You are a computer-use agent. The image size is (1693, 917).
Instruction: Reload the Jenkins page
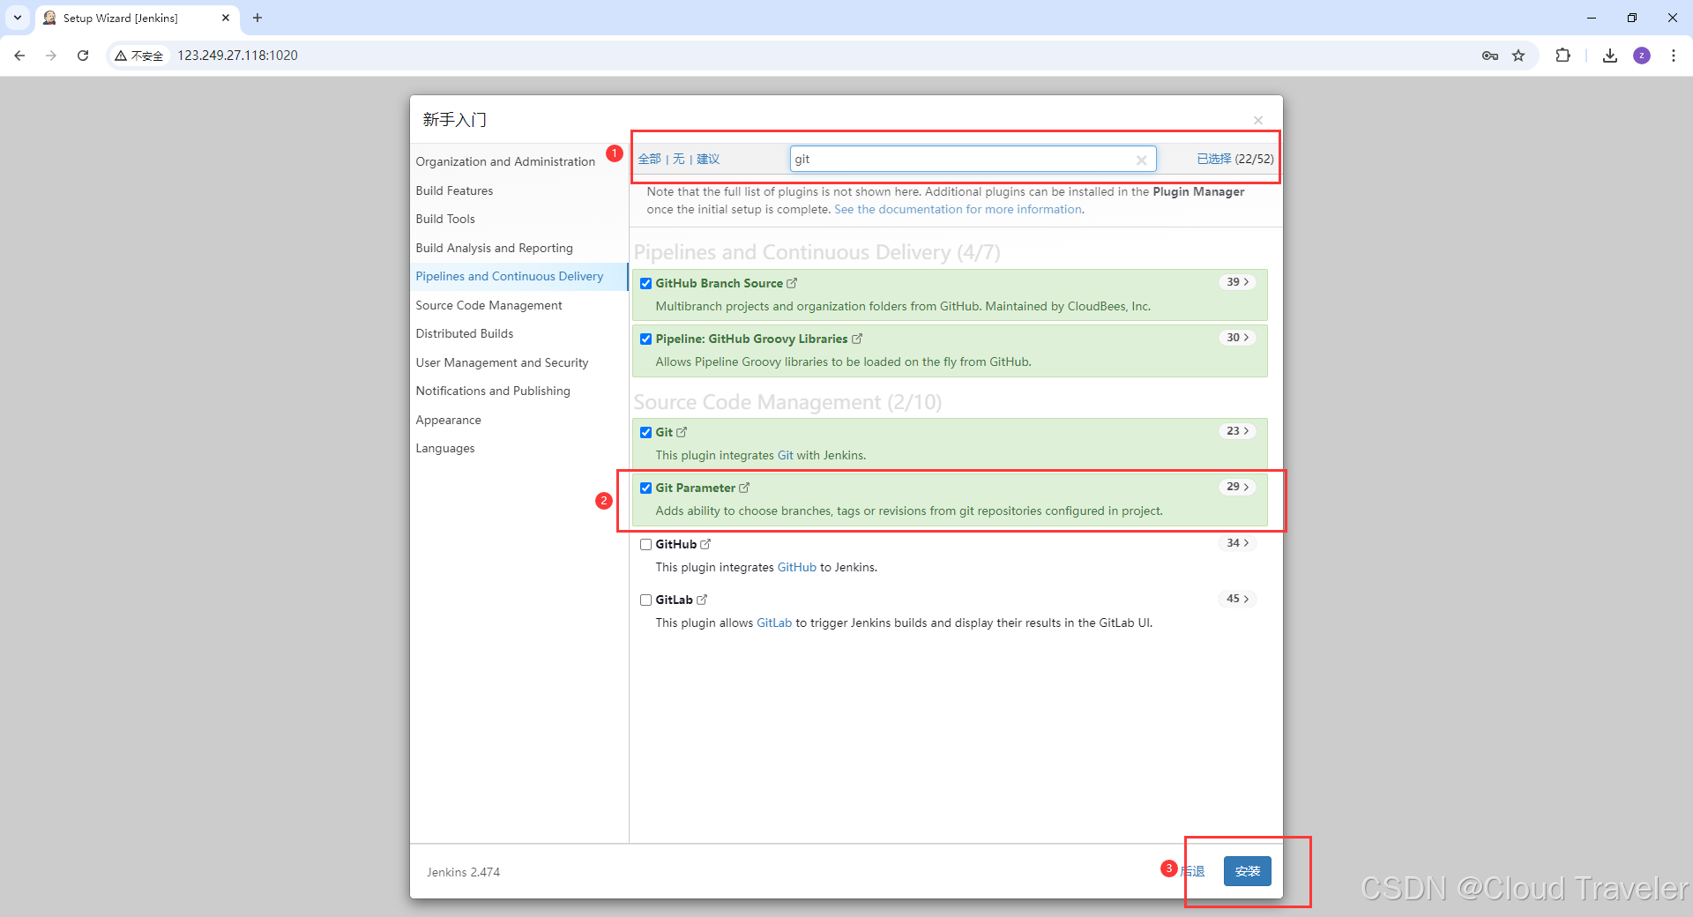83,56
